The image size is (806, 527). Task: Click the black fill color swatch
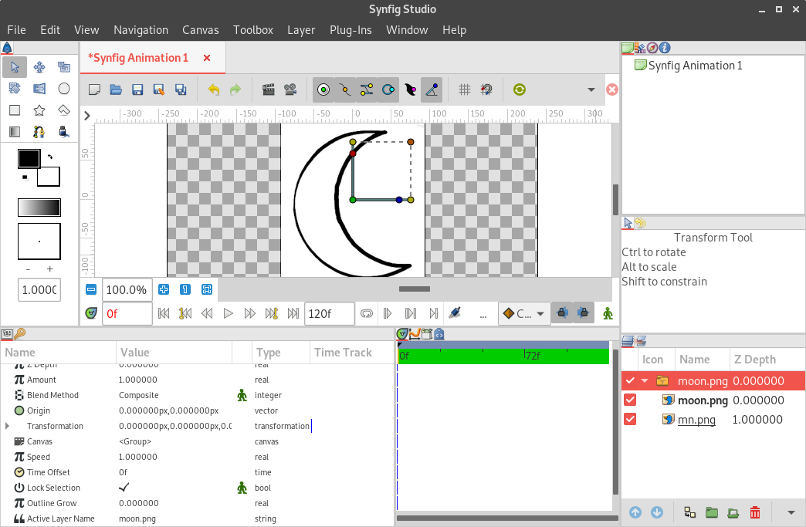point(29,158)
